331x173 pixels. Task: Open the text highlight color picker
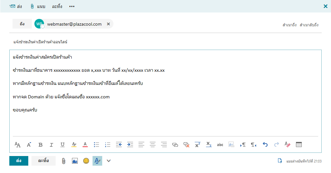coord(74,145)
